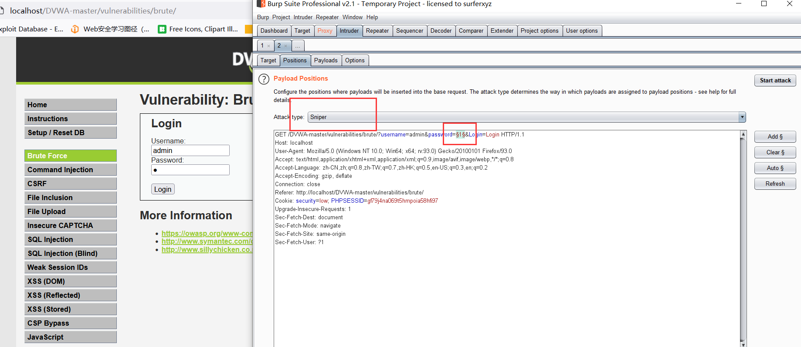Open the File Inclusion page

[x=71, y=197]
